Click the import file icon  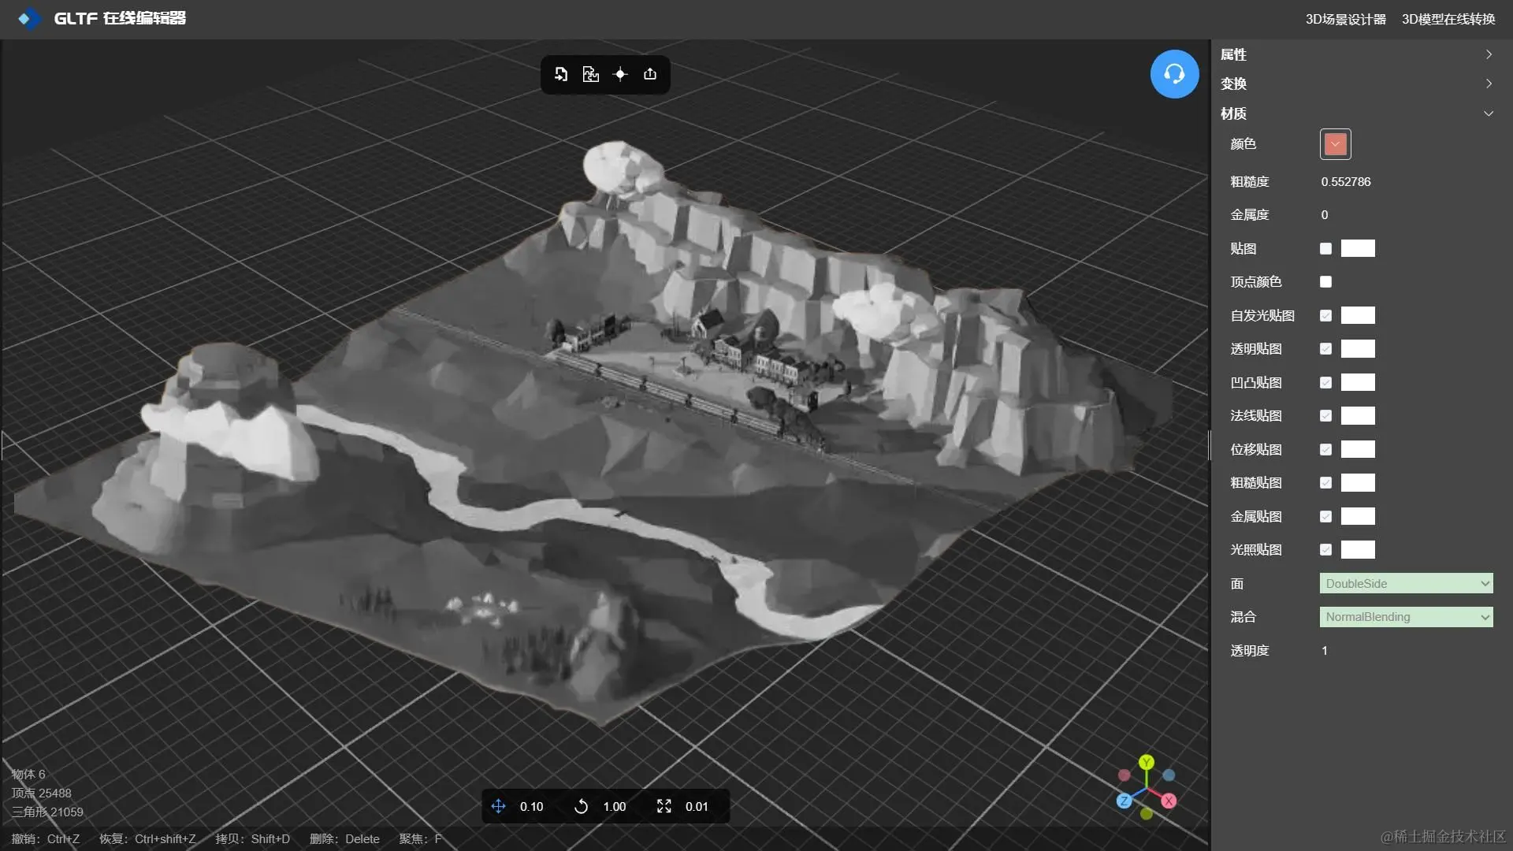[561, 74]
